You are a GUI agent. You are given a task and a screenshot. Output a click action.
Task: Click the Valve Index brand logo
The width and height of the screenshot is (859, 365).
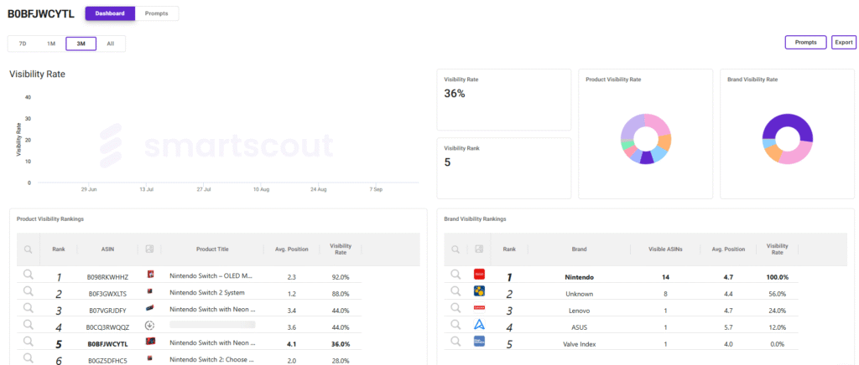[x=479, y=341]
